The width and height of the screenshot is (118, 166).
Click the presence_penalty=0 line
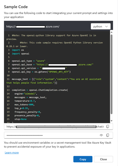pos(27,115)
